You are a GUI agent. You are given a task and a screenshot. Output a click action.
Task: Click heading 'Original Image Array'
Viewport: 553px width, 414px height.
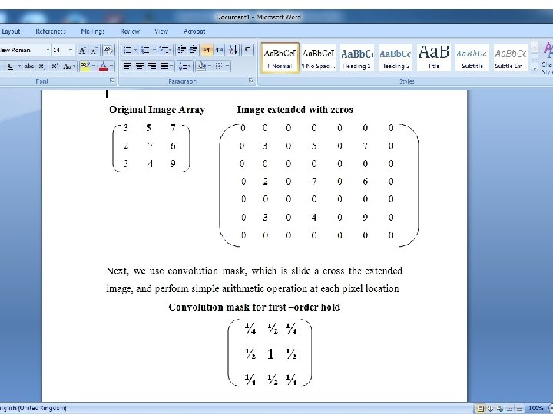[x=157, y=110]
